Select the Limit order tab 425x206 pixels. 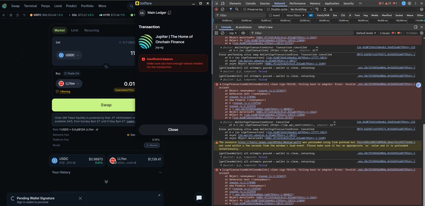(x=75, y=30)
